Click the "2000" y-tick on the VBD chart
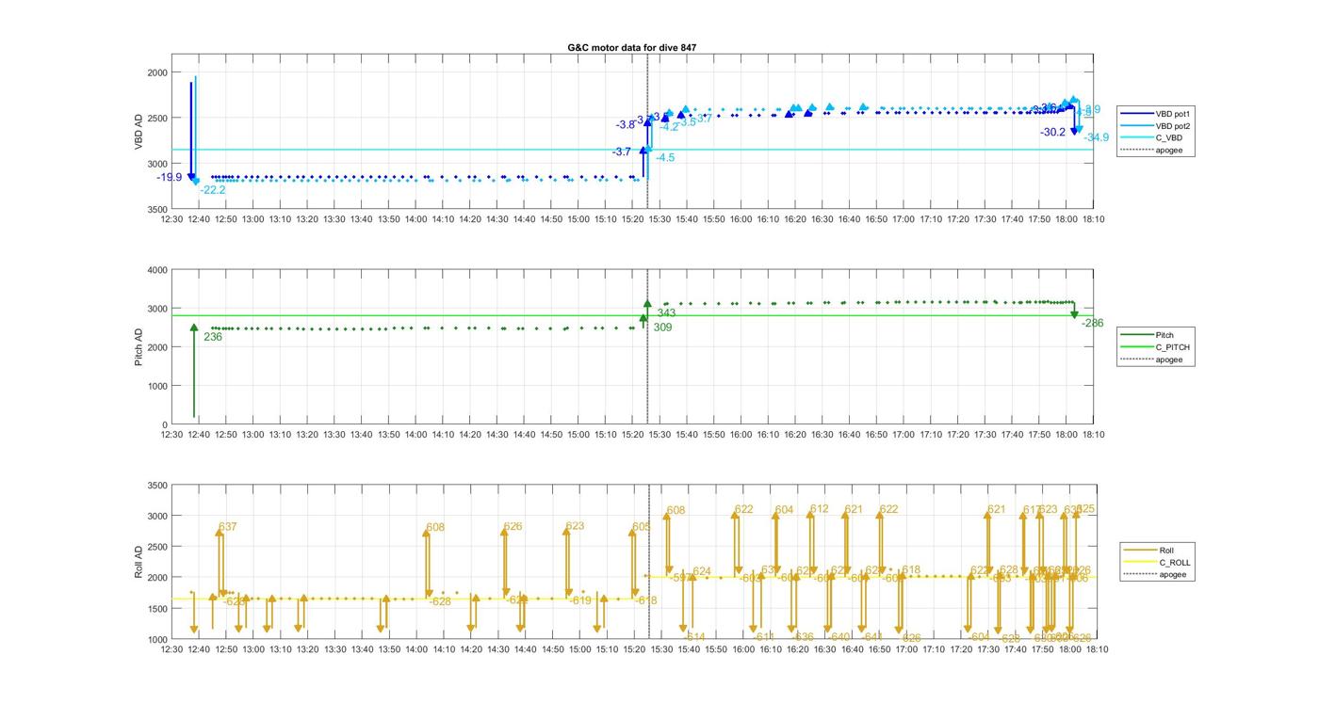Screen dimensions: 1319x719 point(157,72)
